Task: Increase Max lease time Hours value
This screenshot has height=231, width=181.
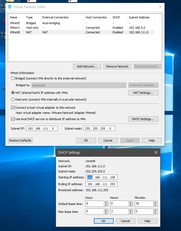Action: pos(130,210)
